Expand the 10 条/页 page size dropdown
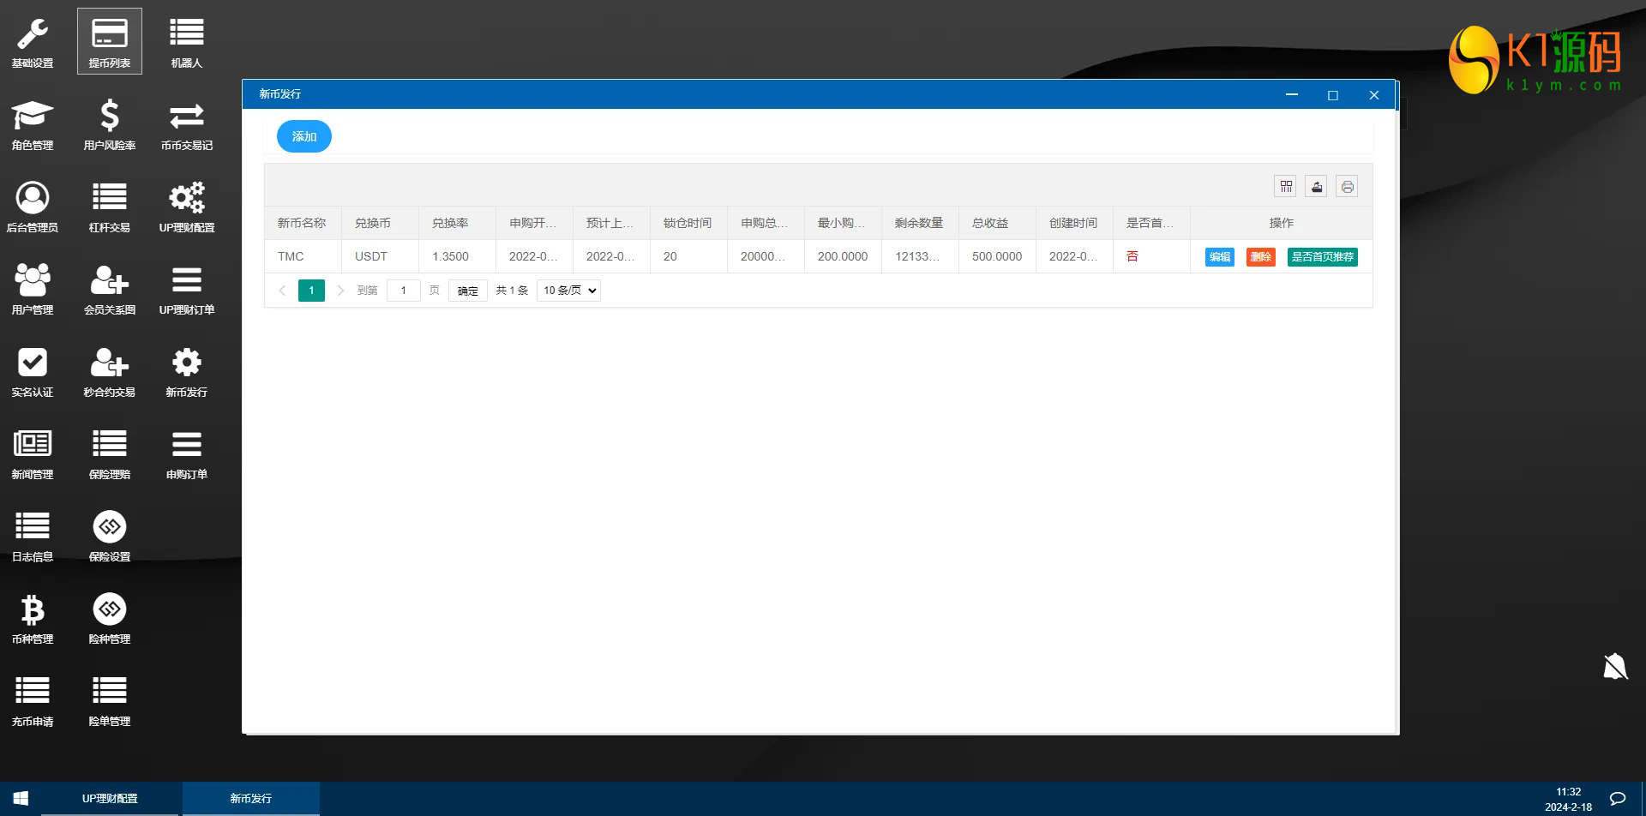The image size is (1646, 816). tap(569, 291)
